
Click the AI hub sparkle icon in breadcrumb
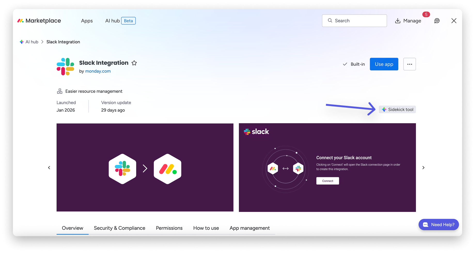(x=22, y=42)
